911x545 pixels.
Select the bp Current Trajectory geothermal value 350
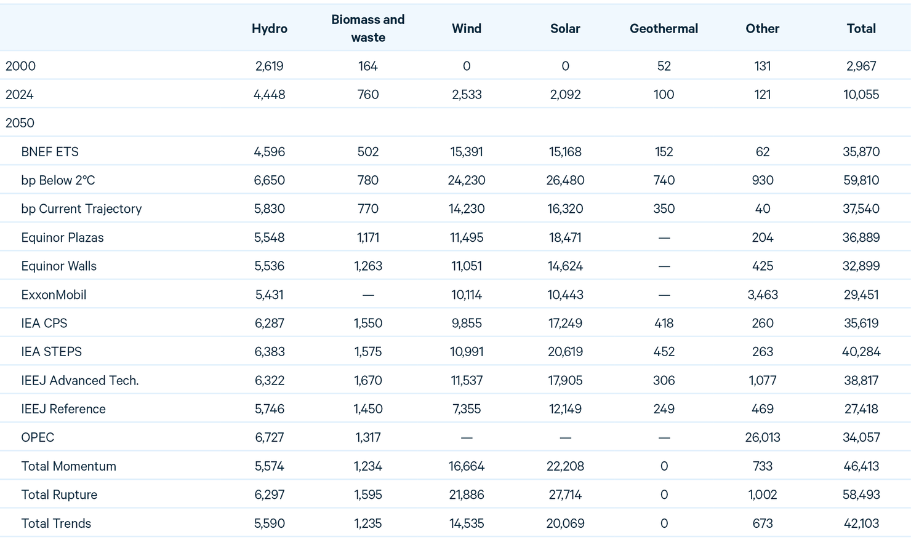tap(664, 209)
